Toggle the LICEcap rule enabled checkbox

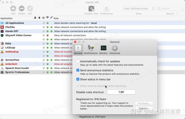(44, 48)
